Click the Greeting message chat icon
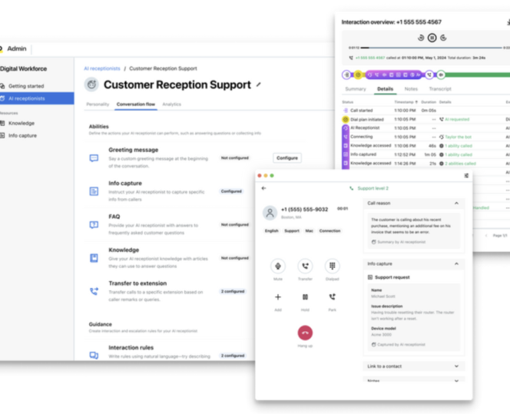The width and height of the screenshot is (510, 414). point(94,158)
